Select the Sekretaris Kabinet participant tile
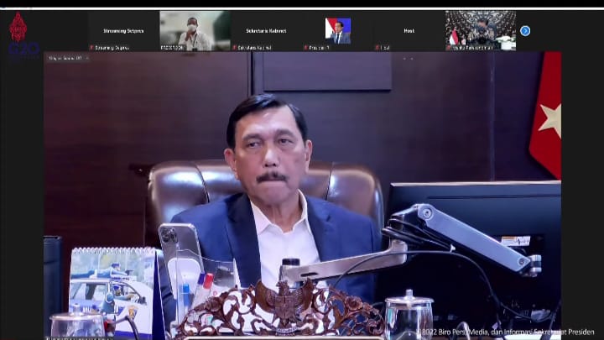 click(266, 31)
